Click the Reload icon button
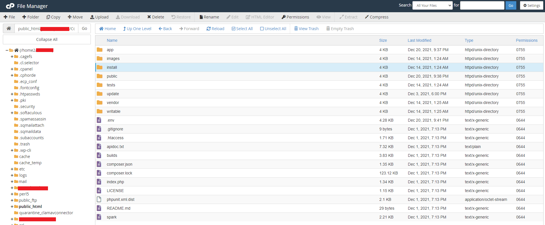 click(209, 29)
